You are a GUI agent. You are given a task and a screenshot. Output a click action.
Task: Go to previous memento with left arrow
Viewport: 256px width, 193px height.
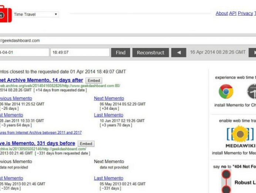coord(179,53)
